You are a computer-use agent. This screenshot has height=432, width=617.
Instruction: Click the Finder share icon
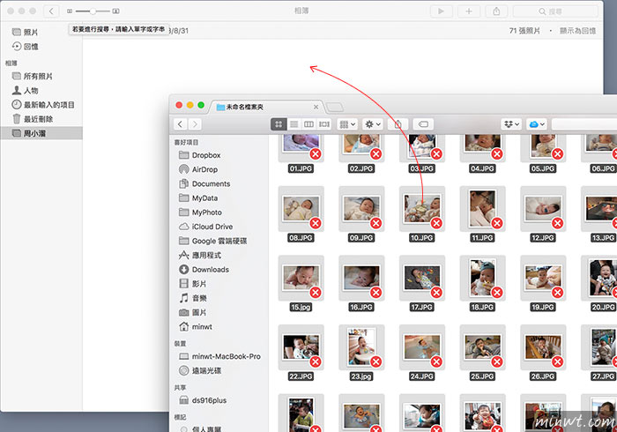coord(398,124)
